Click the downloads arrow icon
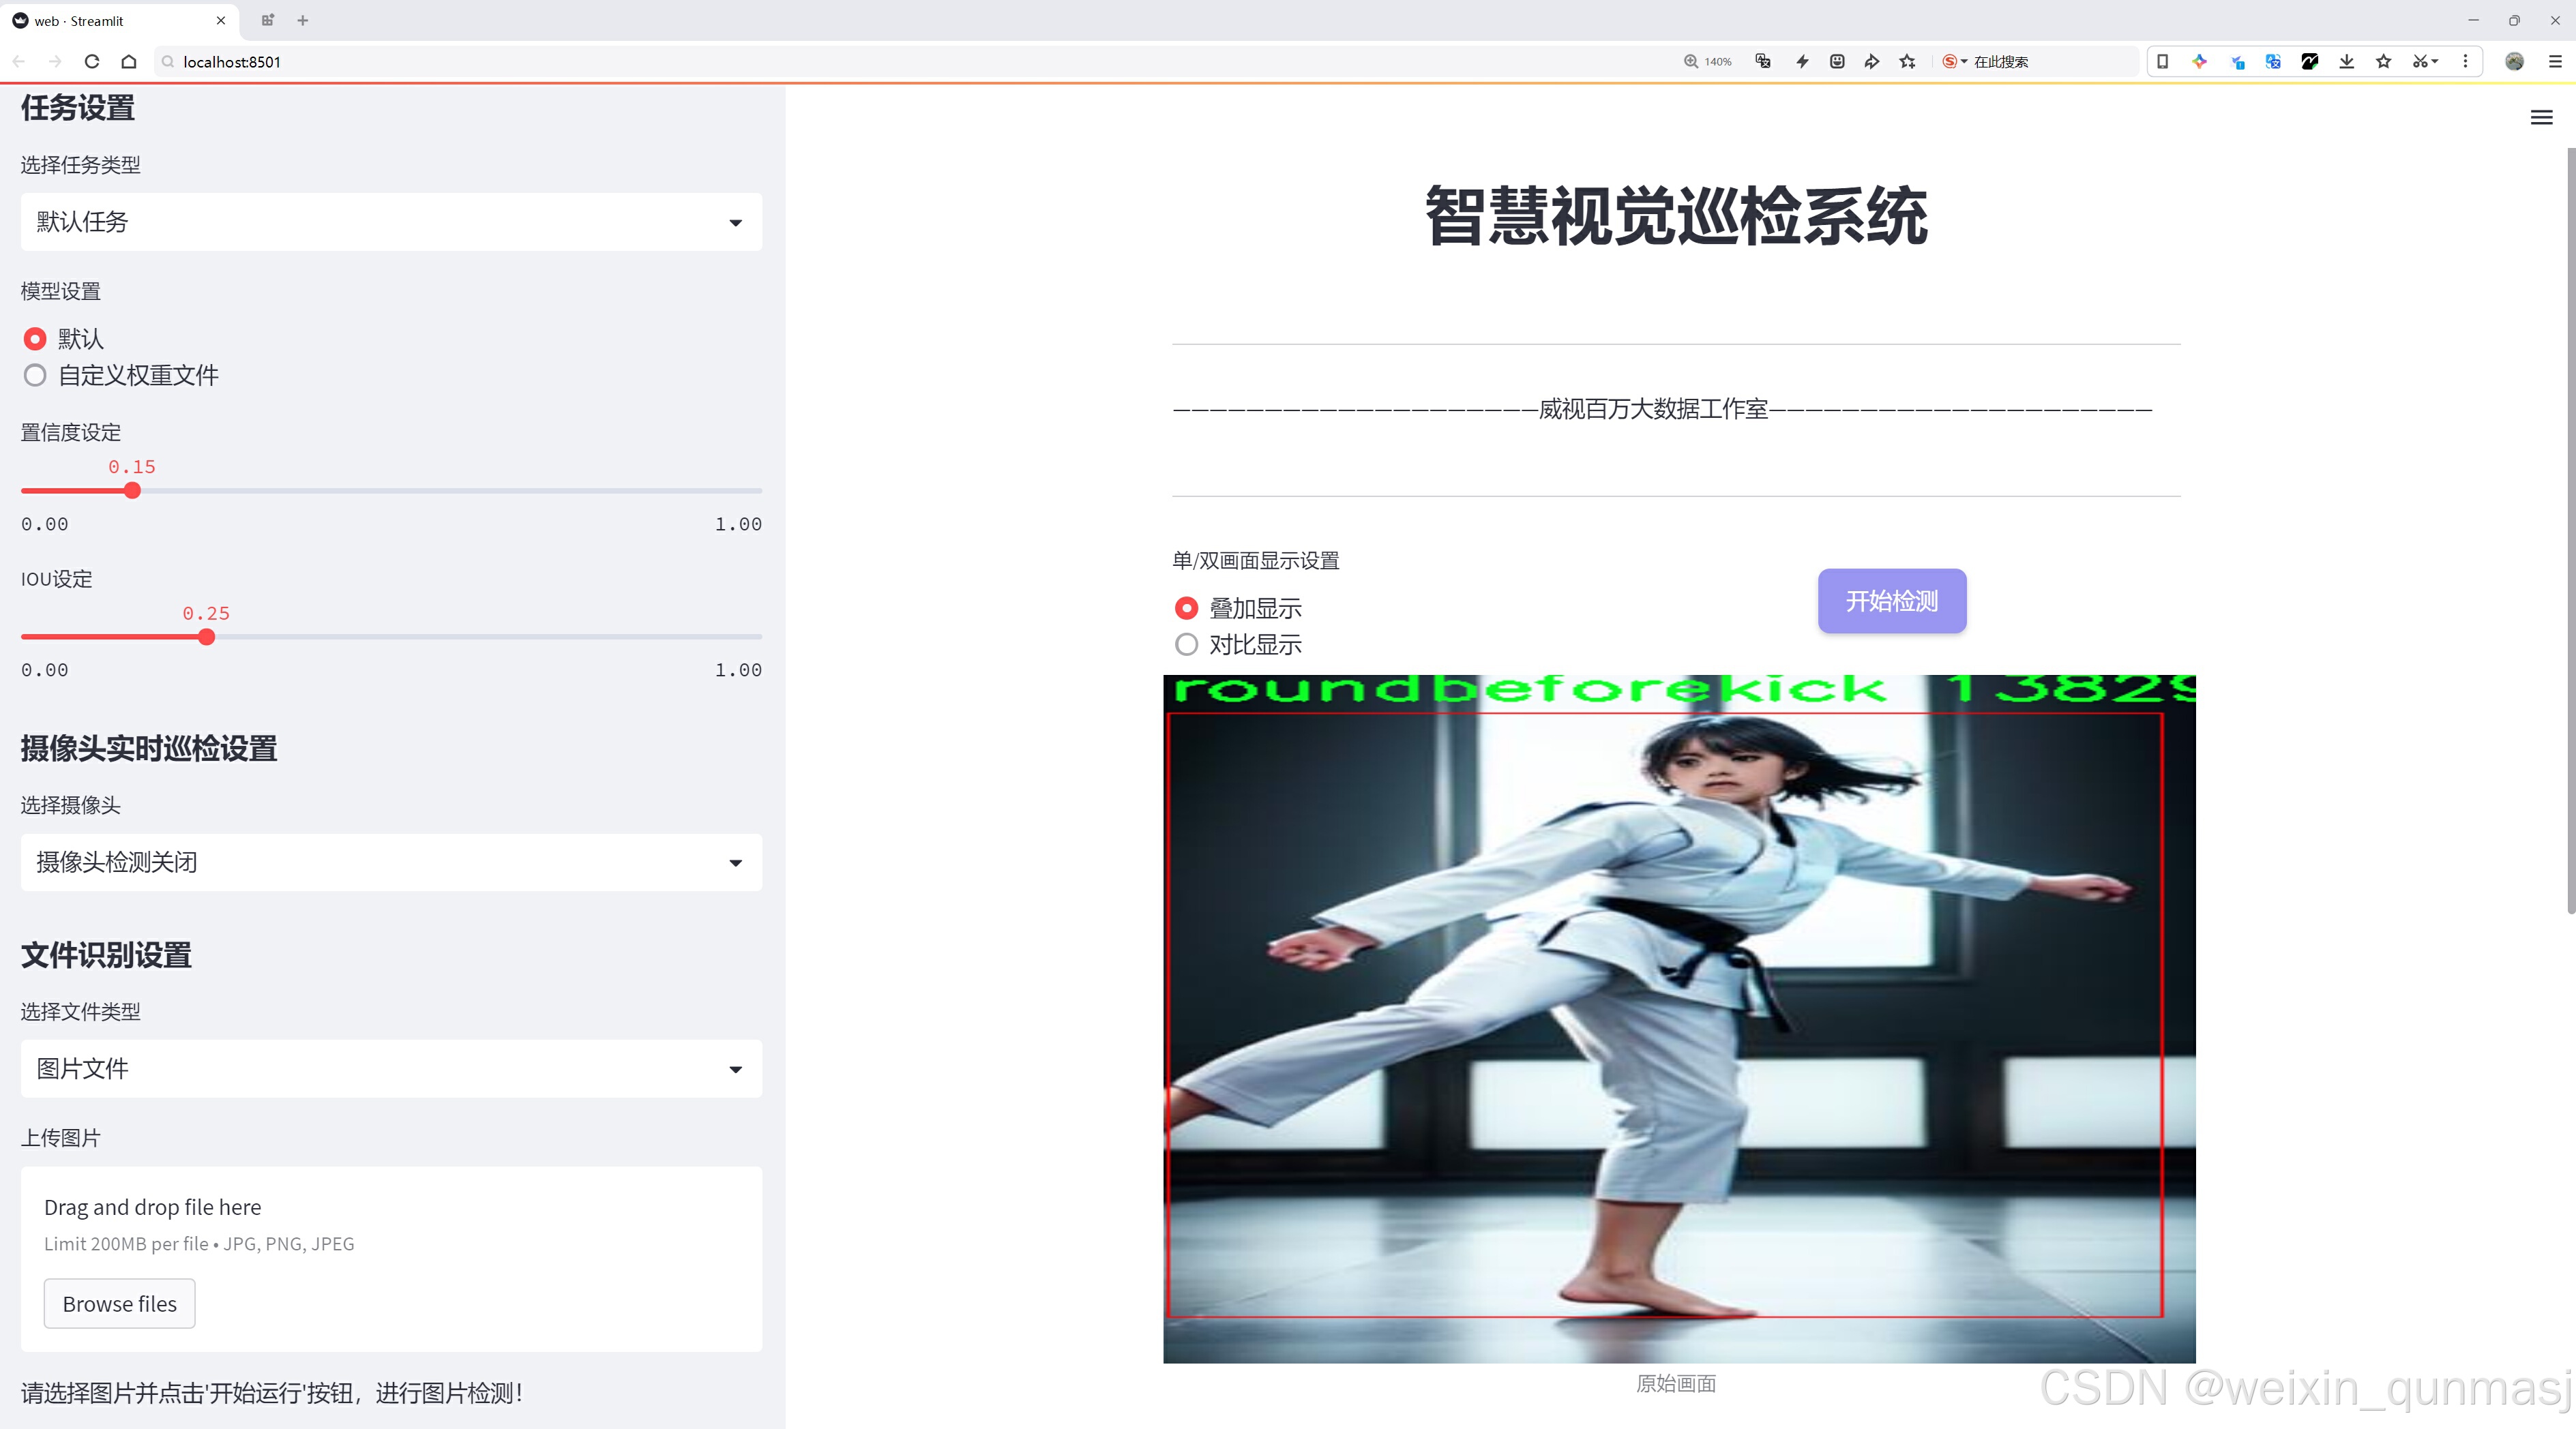 pos(2346,62)
